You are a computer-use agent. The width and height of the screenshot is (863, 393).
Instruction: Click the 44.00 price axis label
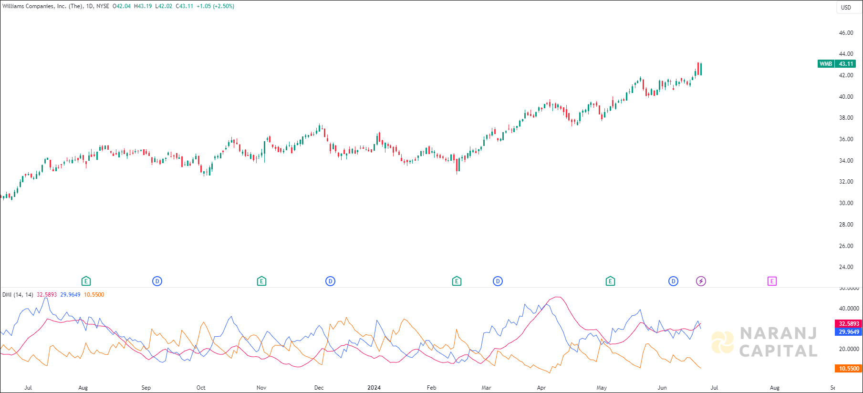(x=846, y=54)
